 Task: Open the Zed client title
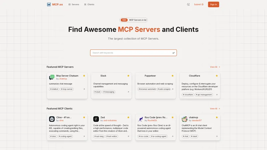(x=102, y=117)
